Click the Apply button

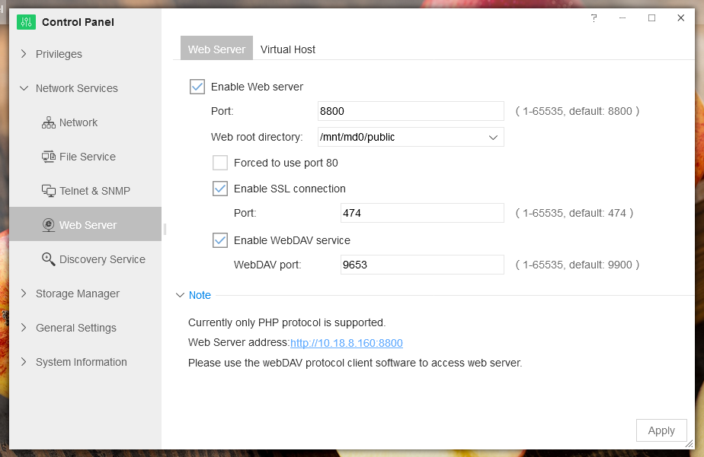(x=661, y=430)
